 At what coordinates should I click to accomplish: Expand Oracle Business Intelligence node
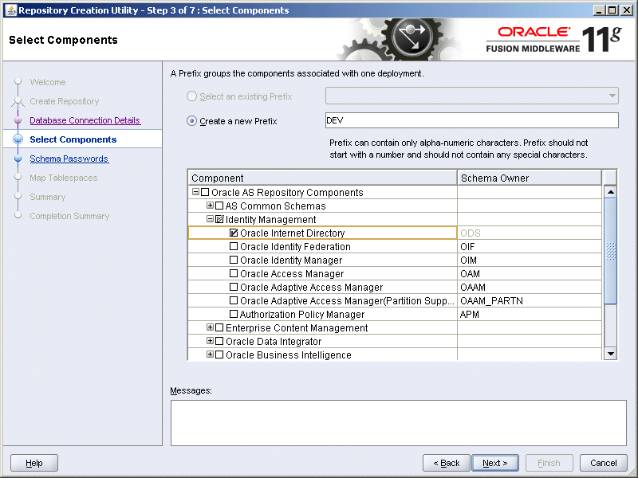(x=210, y=355)
